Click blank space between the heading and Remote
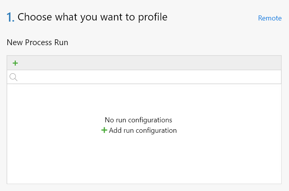 point(212,17)
